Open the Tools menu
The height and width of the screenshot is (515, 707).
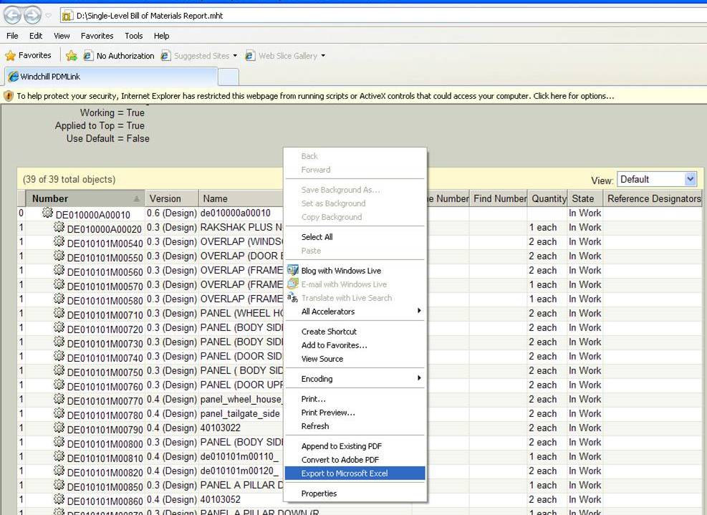tap(133, 36)
